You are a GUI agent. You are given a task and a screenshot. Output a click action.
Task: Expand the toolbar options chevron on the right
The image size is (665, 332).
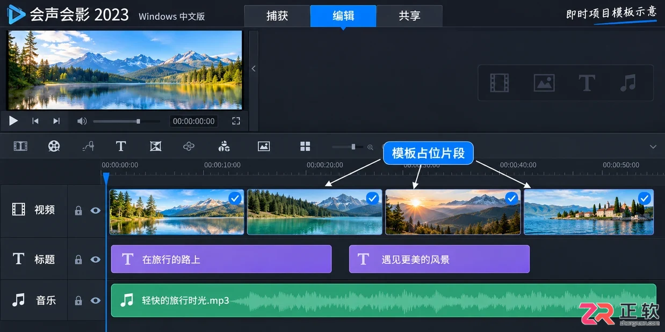653,147
